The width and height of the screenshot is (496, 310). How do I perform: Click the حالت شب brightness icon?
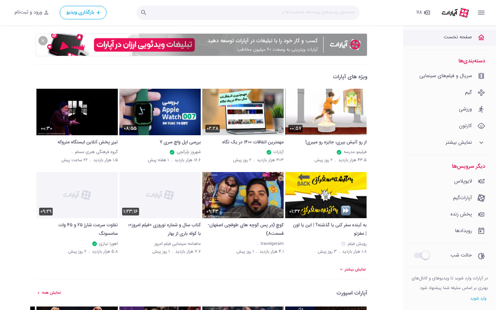(481, 256)
